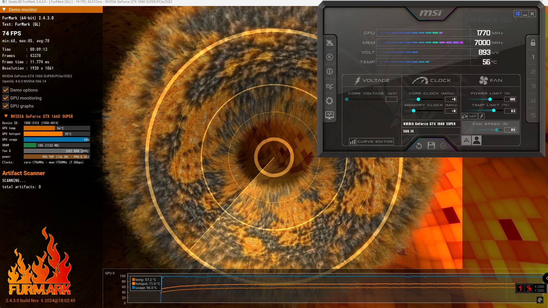
Task: Click the Memory Clock +0 field
Action: [451, 111]
